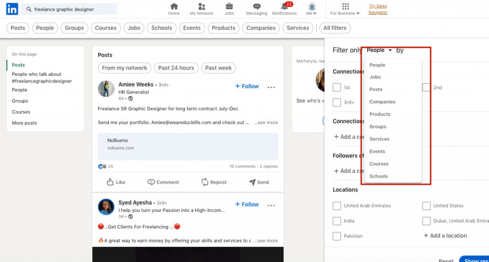Viewport: 489px width, 262px height.
Task: Check the United States location checkbox
Action: (x=426, y=206)
